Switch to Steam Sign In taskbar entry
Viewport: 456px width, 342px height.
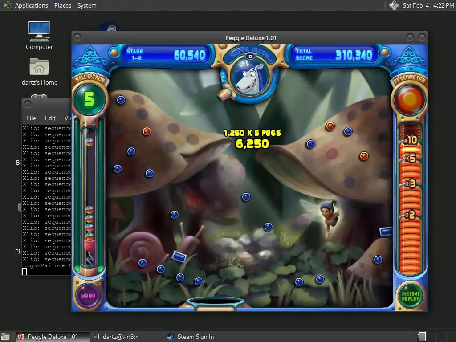191,337
